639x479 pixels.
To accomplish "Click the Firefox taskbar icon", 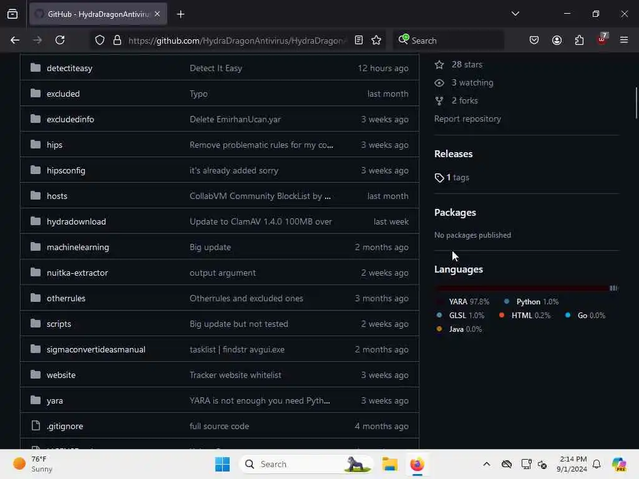I will pos(417,464).
